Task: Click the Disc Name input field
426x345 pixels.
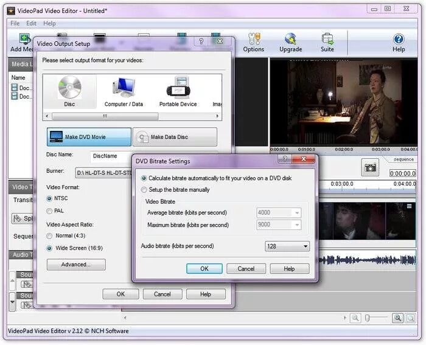Action: click(x=111, y=156)
